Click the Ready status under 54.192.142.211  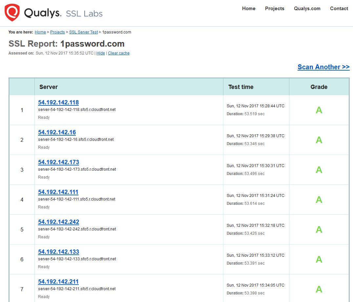point(44,297)
